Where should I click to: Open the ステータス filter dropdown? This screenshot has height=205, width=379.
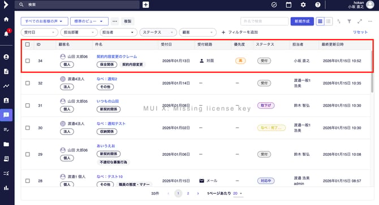[158, 32]
